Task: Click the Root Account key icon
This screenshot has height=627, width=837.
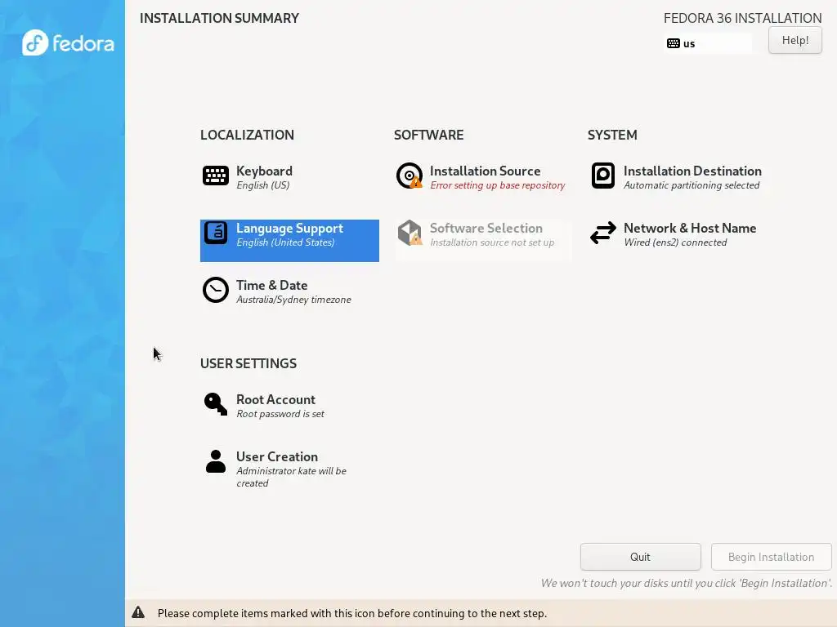Action: [216, 404]
